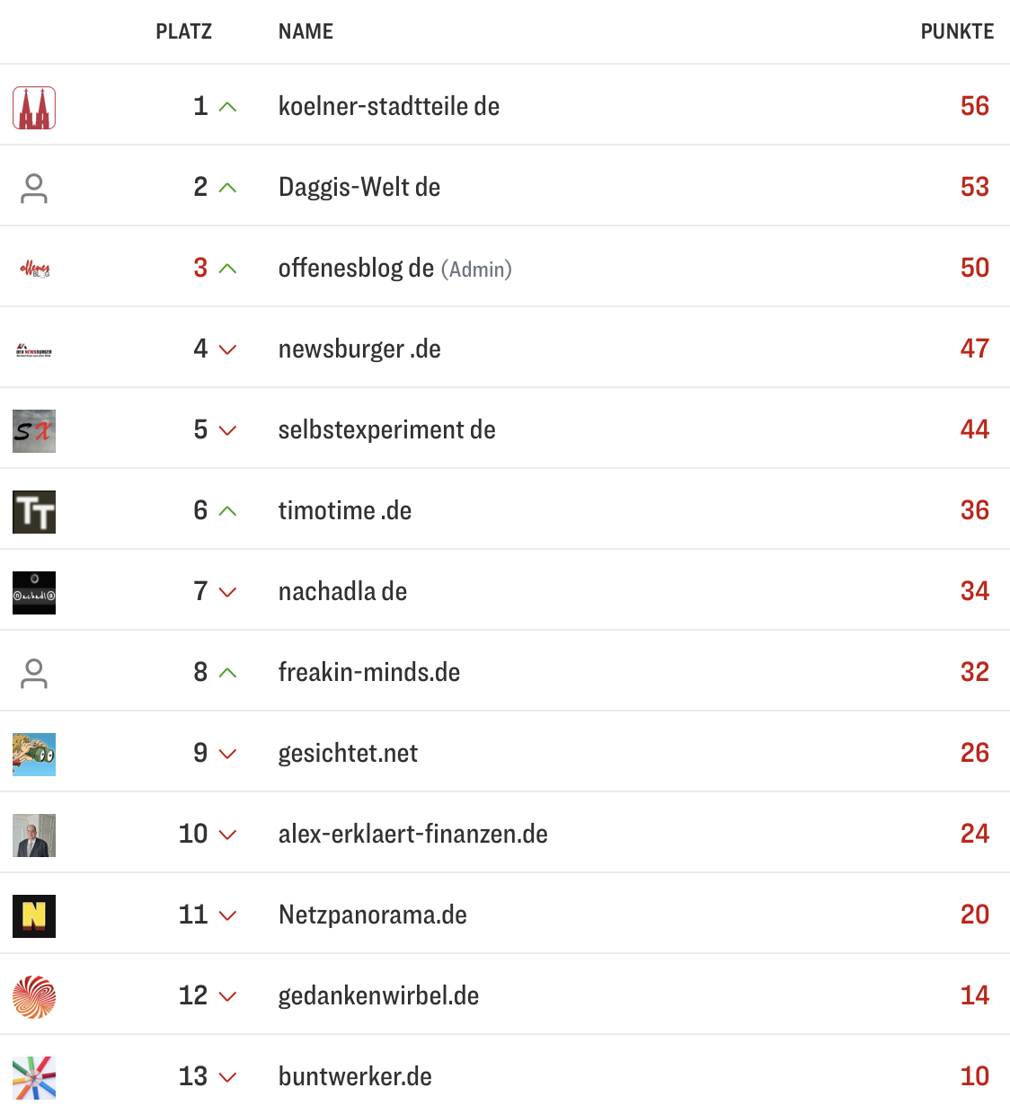The height and width of the screenshot is (1114, 1010).
Task: Click the green up arrow next to rank 1
Action: [x=226, y=106]
